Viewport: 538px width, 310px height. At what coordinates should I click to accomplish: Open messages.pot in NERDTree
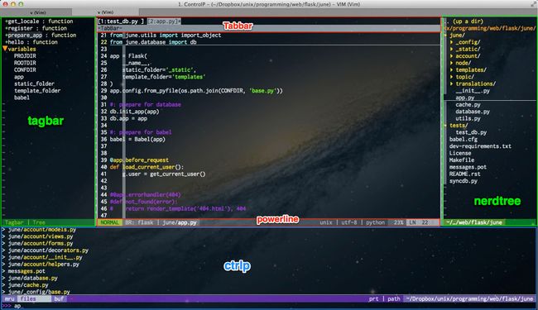pos(468,167)
